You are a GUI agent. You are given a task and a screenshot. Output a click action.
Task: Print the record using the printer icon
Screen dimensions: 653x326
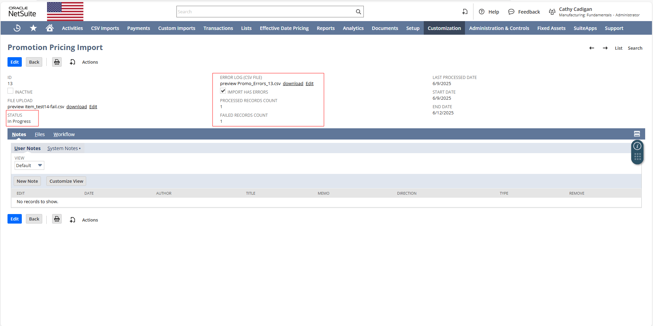coord(57,62)
